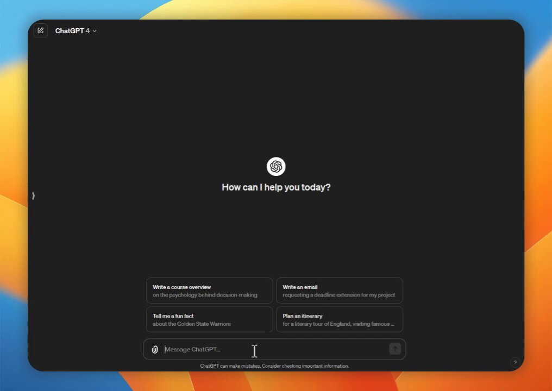Screen dimensions: 552x391
Task: Start a new chat with the compose icon
Action: (x=41, y=30)
